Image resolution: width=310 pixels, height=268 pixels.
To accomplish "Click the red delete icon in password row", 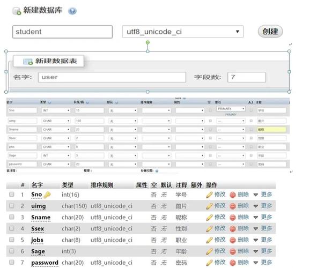I will pyautogui.click(x=233, y=263).
